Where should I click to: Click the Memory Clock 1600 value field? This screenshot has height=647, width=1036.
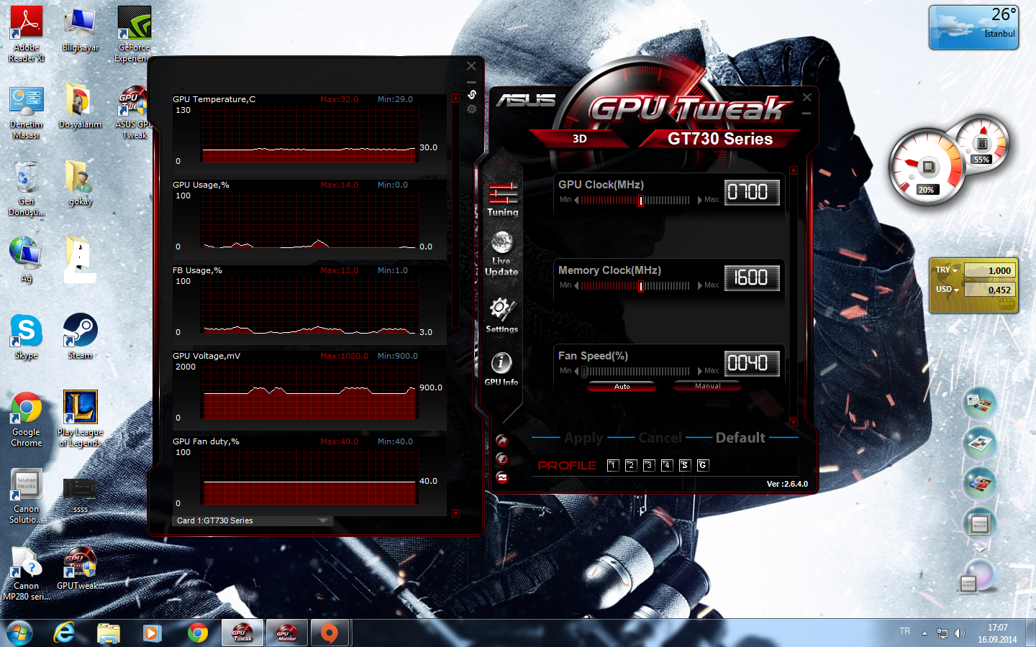(752, 277)
